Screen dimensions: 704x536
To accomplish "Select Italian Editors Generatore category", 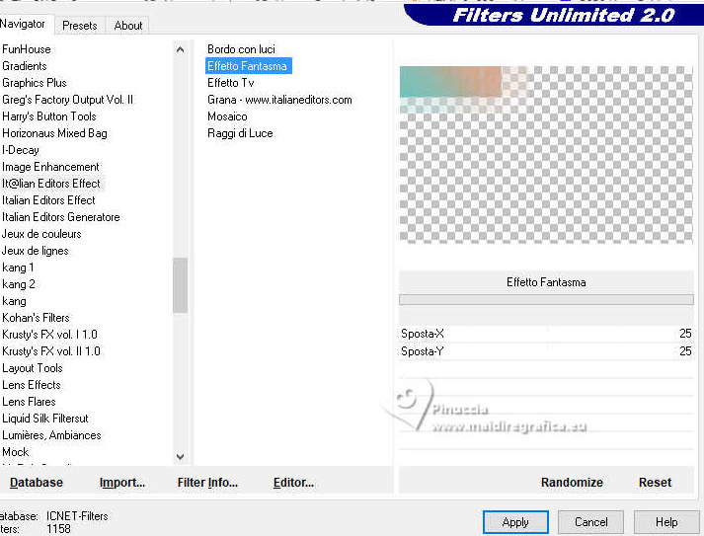I will pyautogui.click(x=61, y=217).
